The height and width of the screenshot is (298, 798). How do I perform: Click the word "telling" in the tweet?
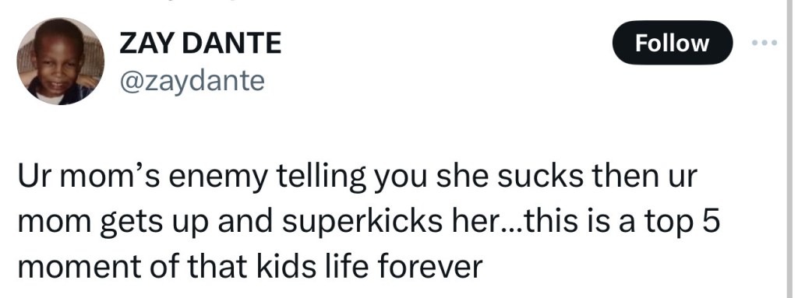[x=320, y=177]
